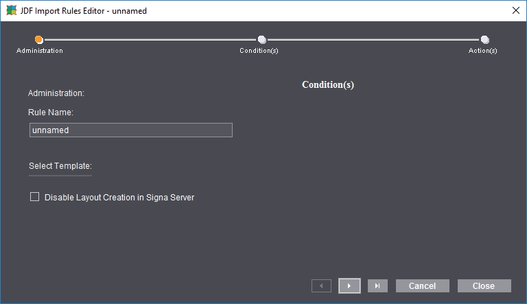Click the Close button
Viewport: 527px width, 304px height.
pos(484,285)
